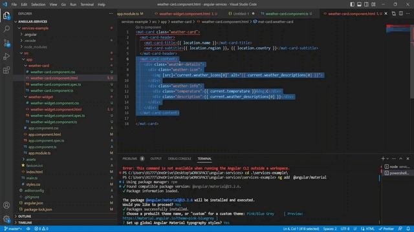
Task: Click Go to component code lens link
Action: click(148, 27)
